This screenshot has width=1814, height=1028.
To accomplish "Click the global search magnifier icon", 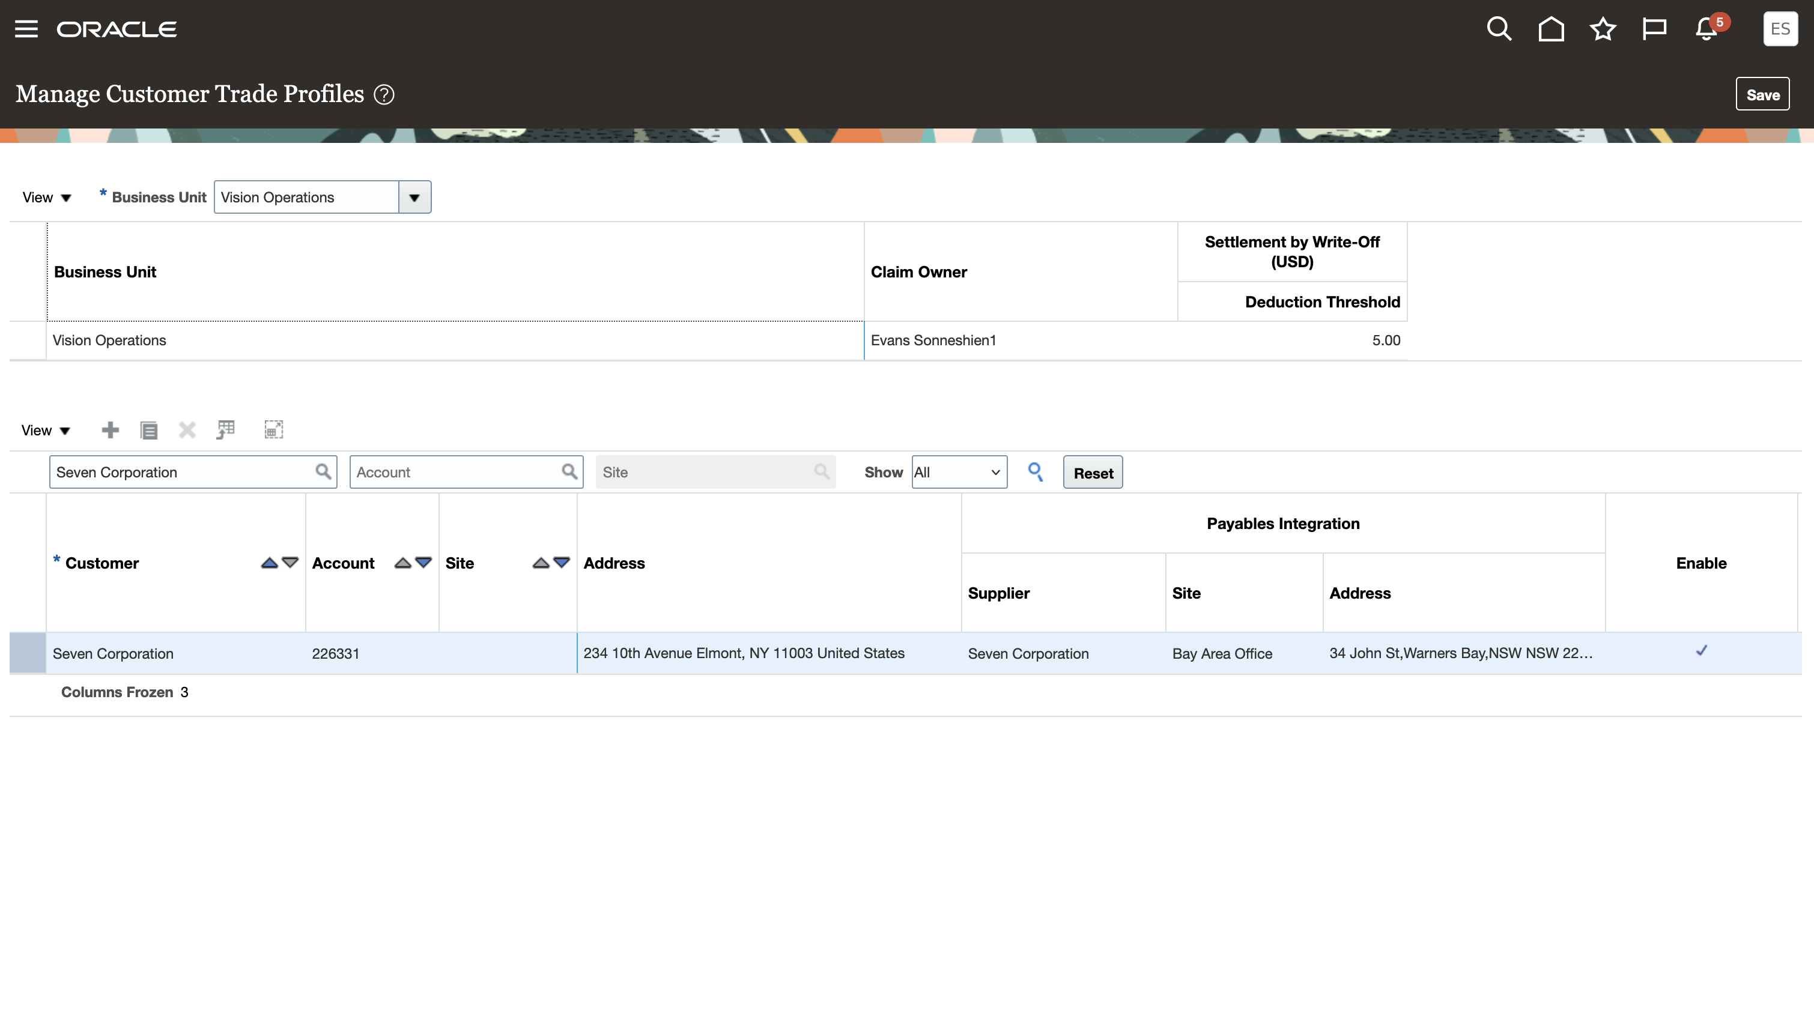I will click(x=1499, y=29).
